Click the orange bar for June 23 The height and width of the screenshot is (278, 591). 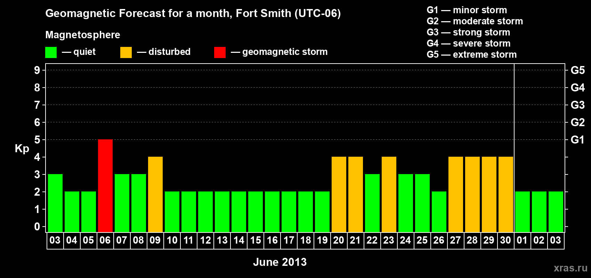389,195
